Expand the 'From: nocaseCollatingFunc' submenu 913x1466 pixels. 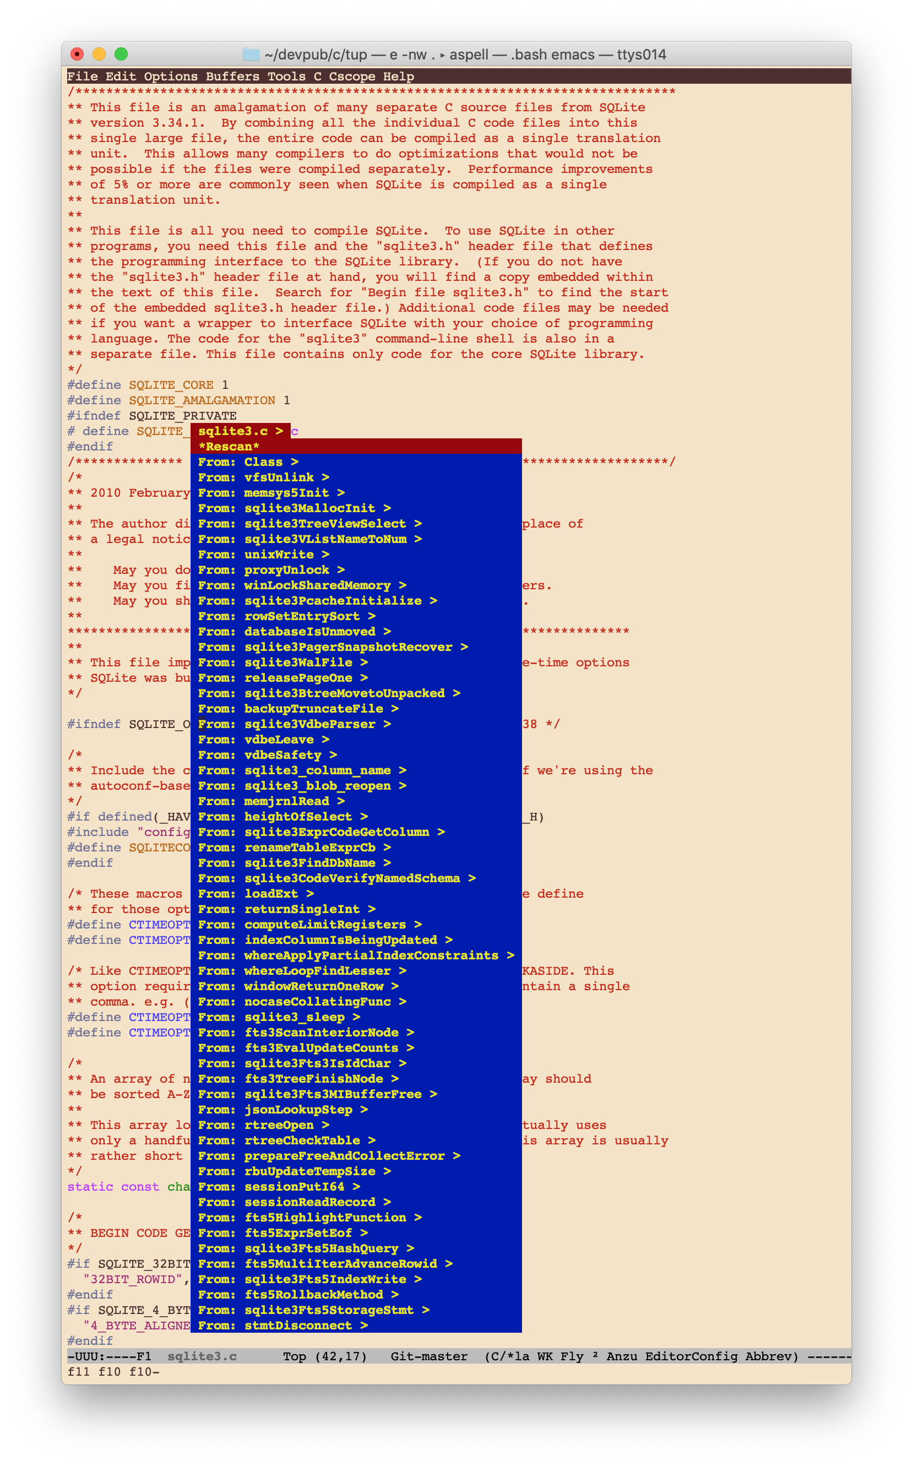click(356, 1002)
